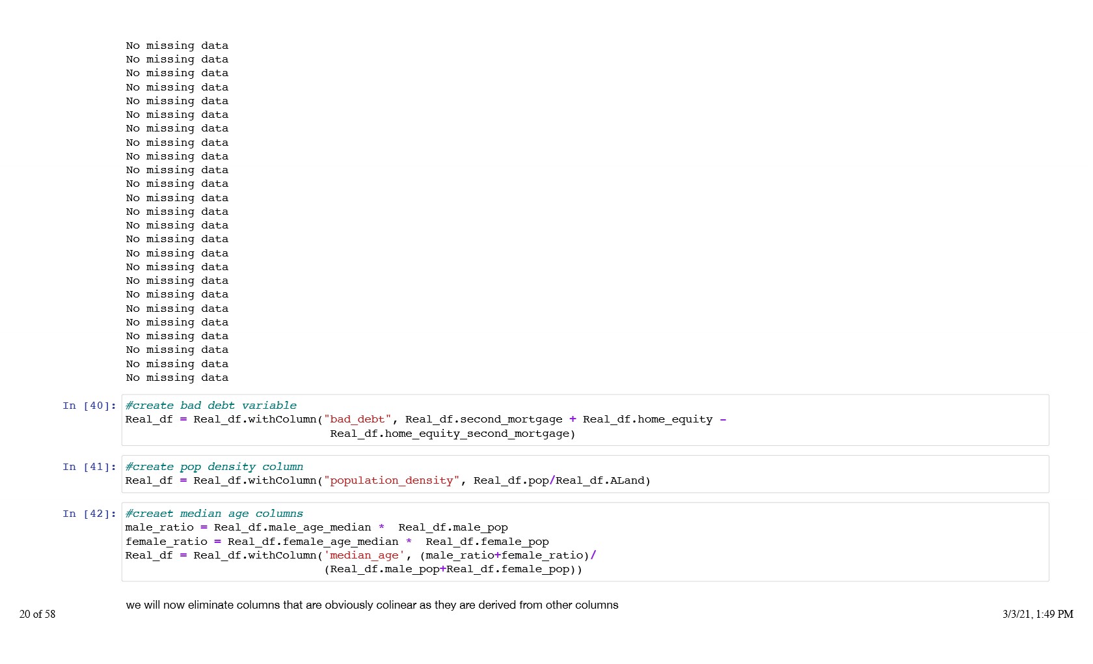The height and width of the screenshot is (664, 1093).
Task: Click the "20 of 58" page indicator
Action: tap(38, 614)
